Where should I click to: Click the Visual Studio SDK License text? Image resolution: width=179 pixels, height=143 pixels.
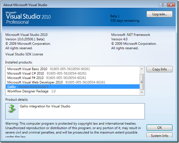pyautogui.click(x=24, y=54)
